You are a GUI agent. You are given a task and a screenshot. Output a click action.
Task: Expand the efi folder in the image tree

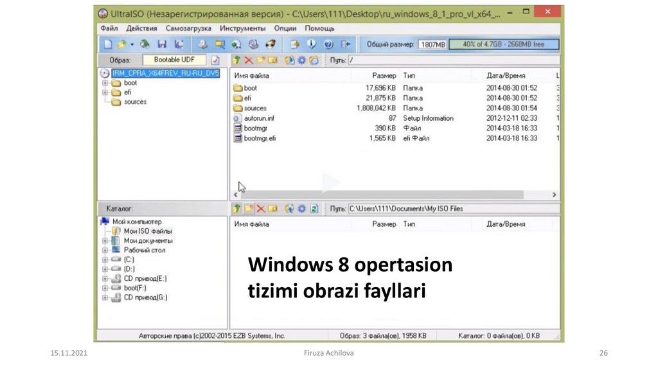[105, 92]
